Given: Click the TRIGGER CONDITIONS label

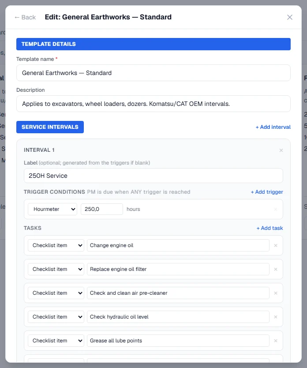Looking at the screenshot, I should 54,192.
